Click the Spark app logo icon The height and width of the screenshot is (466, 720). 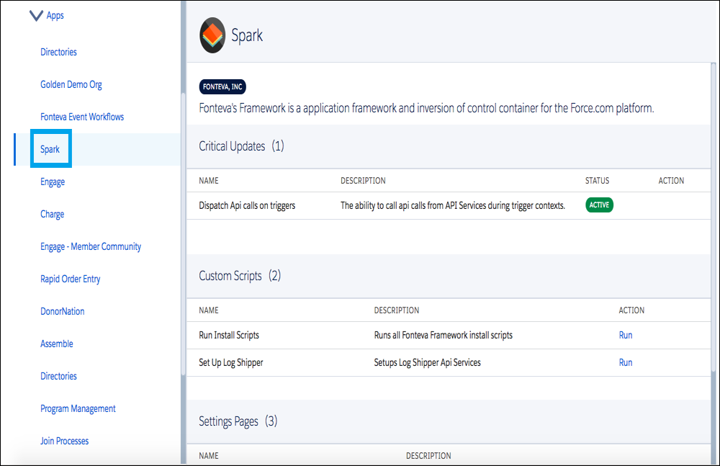click(212, 36)
